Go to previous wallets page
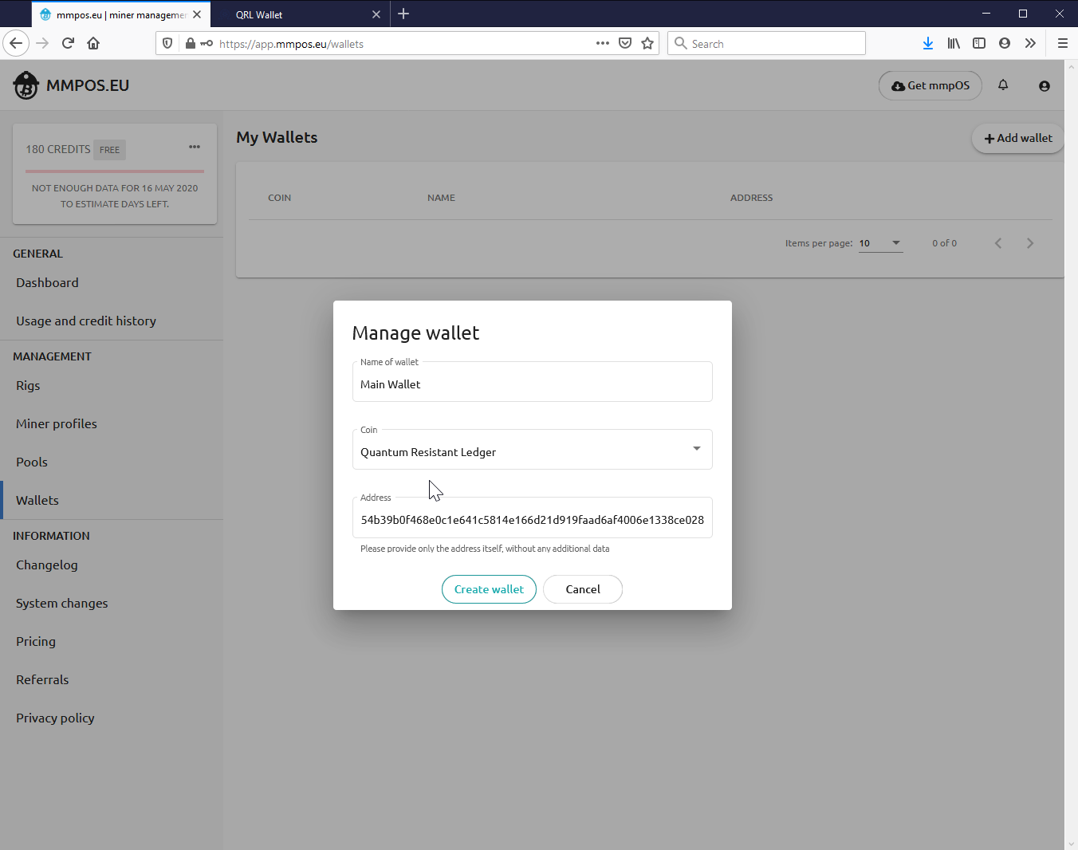 pos(998,243)
